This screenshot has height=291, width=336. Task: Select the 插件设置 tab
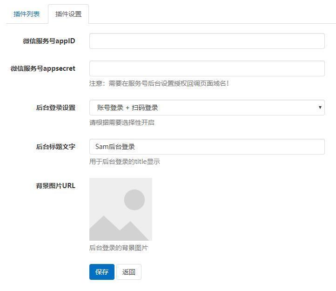click(68, 14)
